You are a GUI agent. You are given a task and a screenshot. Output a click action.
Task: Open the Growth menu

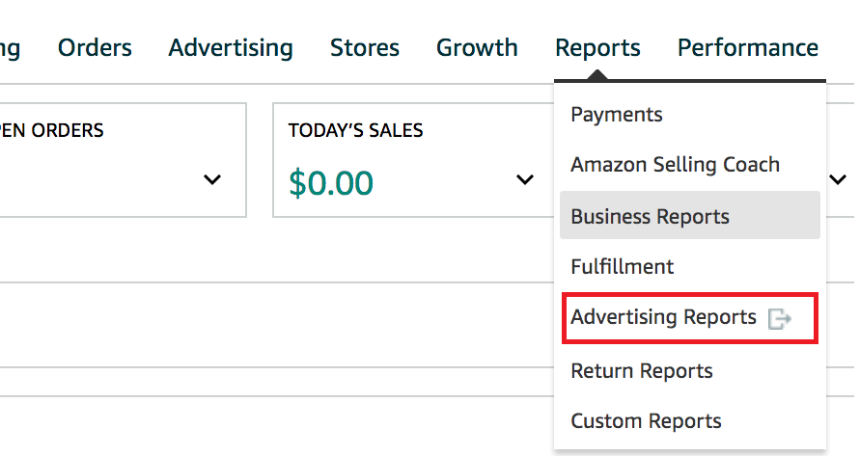(x=477, y=47)
